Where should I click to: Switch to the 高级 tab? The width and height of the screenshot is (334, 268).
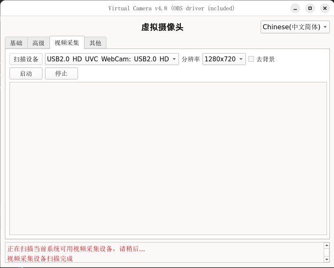[38, 43]
